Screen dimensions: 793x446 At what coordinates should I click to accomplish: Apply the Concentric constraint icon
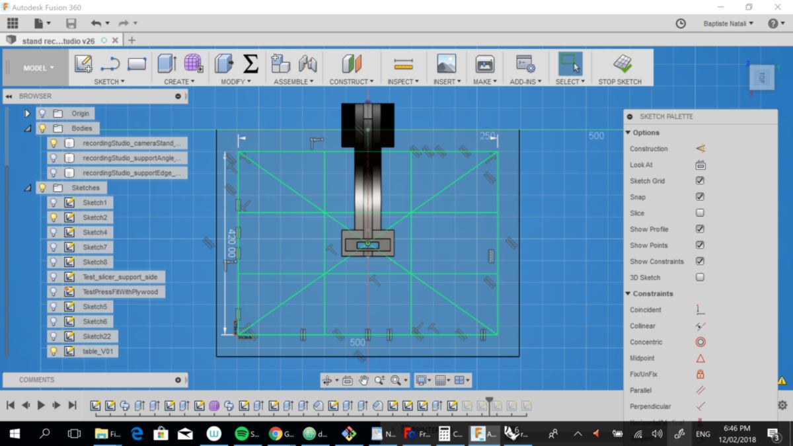(x=700, y=342)
